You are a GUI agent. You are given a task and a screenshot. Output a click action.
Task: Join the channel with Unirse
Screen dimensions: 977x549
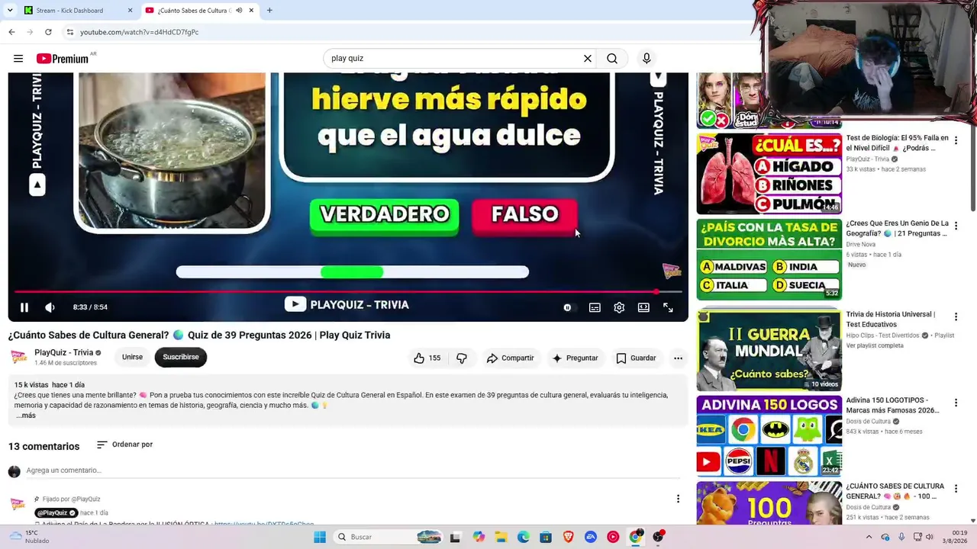132,357
